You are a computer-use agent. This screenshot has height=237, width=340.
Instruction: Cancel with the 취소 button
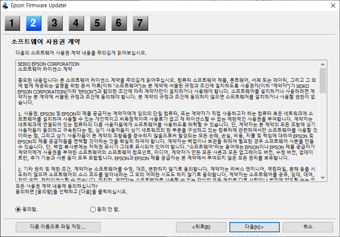point(308,227)
